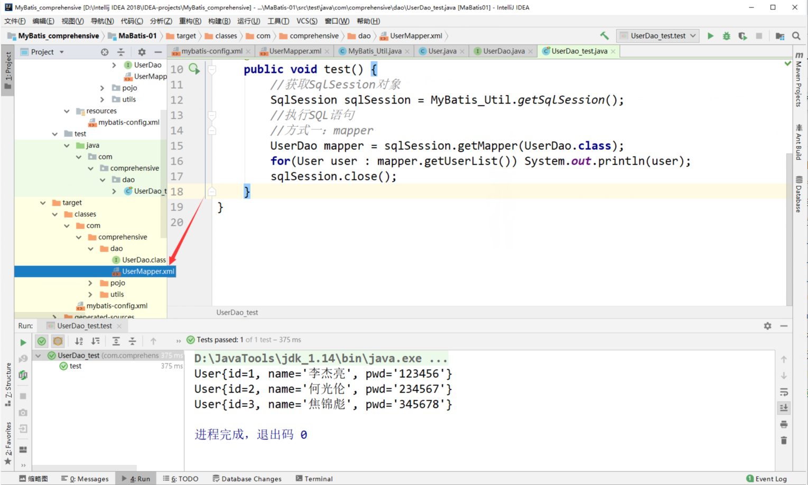Click 'comprehensive' breadcrumb in navigation bar
Viewport: 808px width, 485px height.
314,36
